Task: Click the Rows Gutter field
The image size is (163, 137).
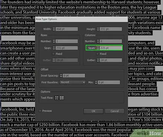Action: click(67, 60)
